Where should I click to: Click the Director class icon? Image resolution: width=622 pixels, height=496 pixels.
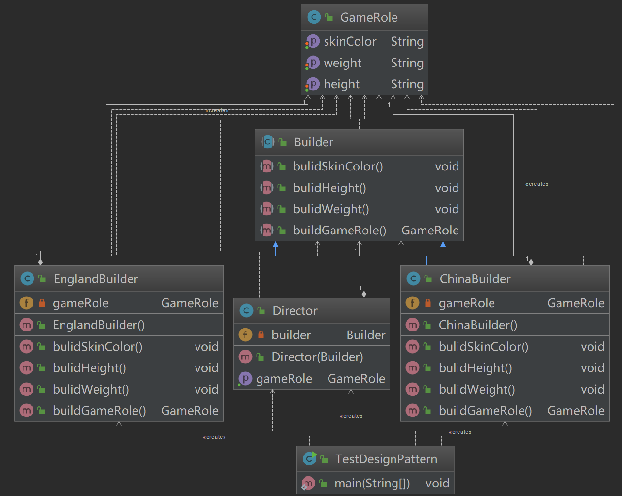click(246, 311)
